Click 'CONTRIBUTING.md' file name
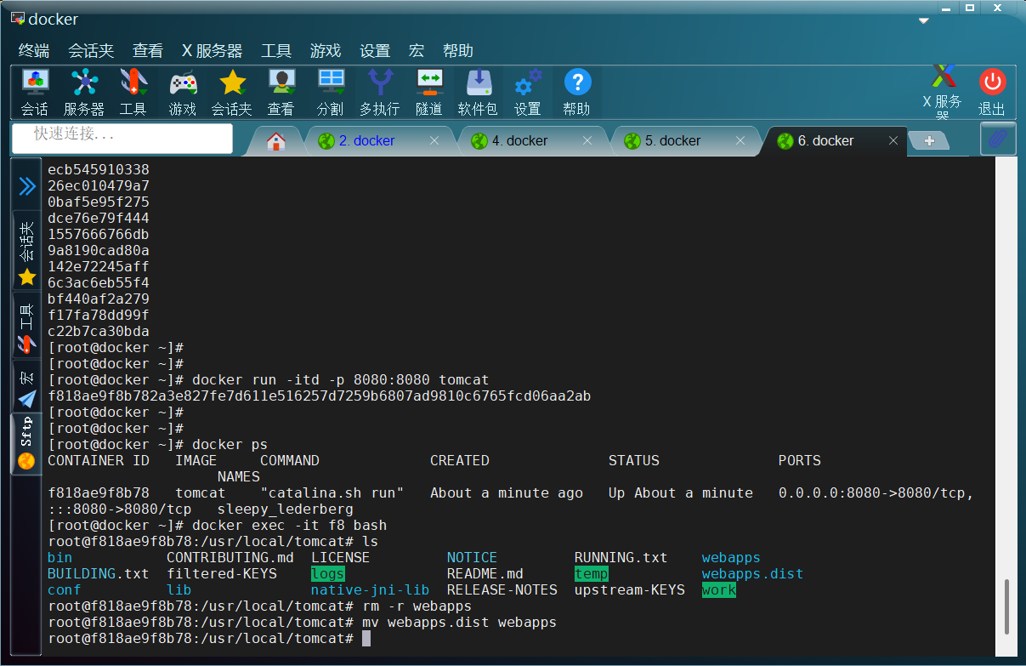1026x666 pixels. coord(230,558)
